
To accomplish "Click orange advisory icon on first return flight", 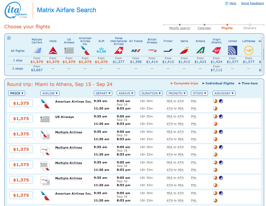I will (216, 108).
